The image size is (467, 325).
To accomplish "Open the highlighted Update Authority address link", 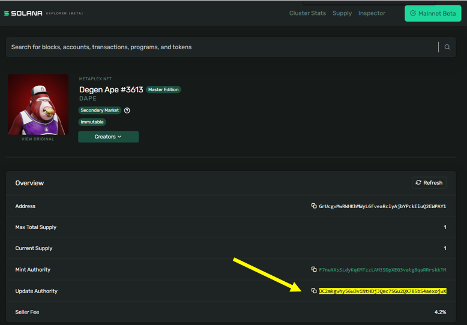I will click(x=382, y=291).
